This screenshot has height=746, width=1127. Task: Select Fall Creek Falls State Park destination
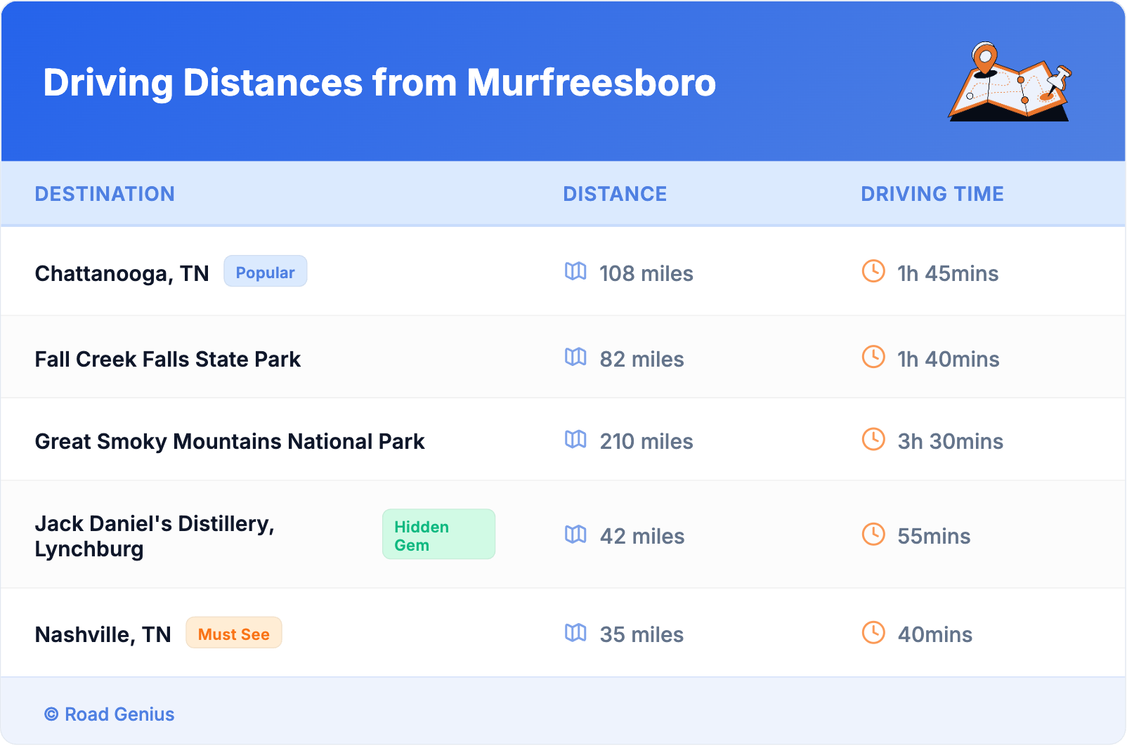[168, 359]
